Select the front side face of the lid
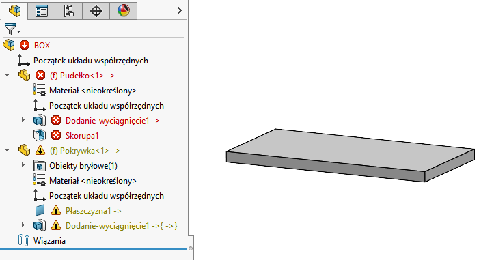This screenshot has height=260, width=494. point(326,167)
